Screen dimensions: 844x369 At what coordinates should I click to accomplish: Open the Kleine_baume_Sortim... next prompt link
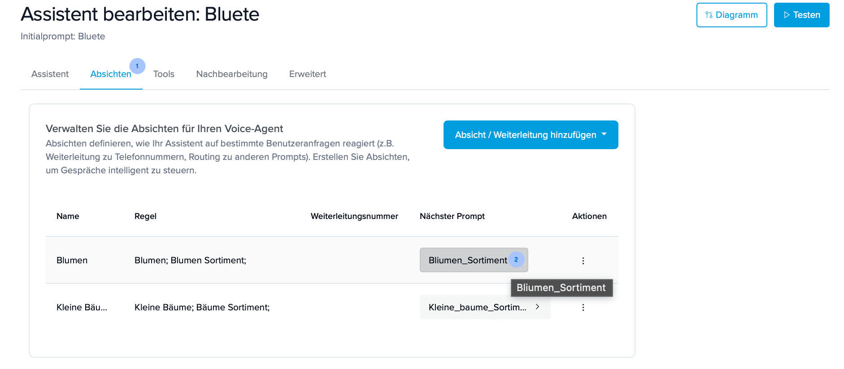[x=477, y=307]
